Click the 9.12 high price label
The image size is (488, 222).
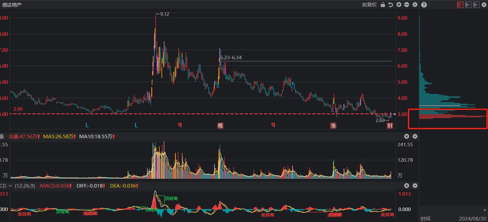[x=162, y=14]
